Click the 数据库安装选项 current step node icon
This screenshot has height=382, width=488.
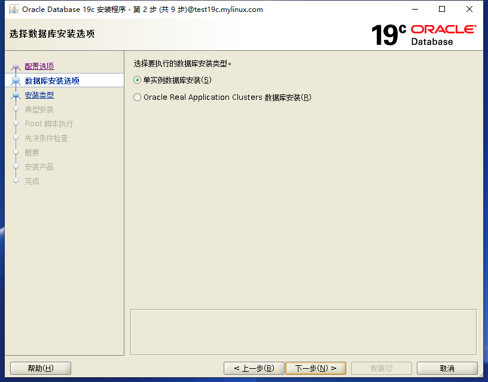(x=16, y=81)
